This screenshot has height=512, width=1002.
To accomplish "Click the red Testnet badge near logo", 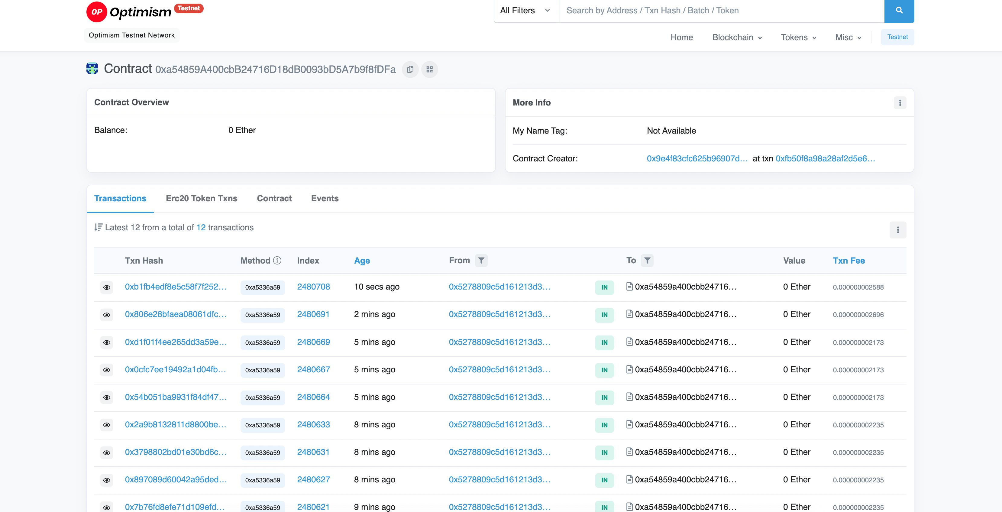I will [x=189, y=8].
